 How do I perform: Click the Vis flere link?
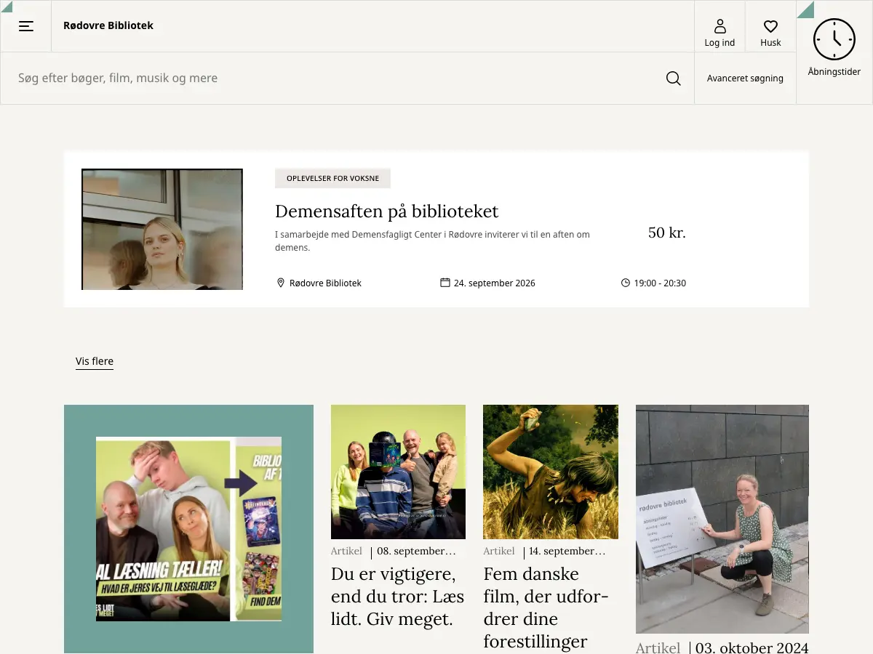[x=95, y=361]
